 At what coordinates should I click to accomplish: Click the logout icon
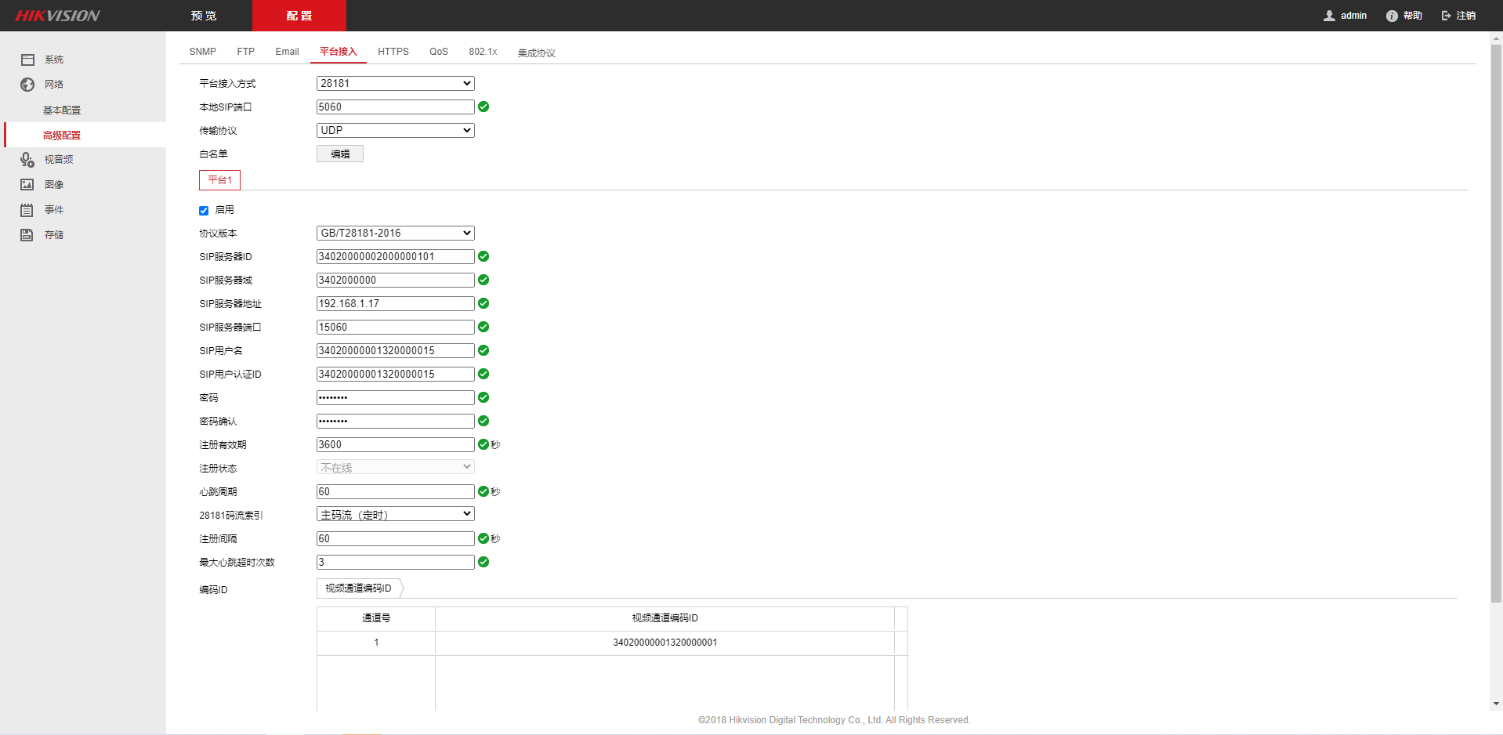[x=1447, y=16]
